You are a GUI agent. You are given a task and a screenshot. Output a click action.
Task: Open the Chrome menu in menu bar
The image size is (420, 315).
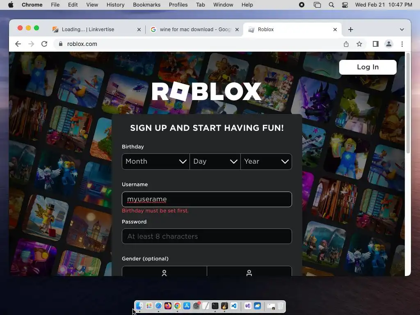[32, 5]
